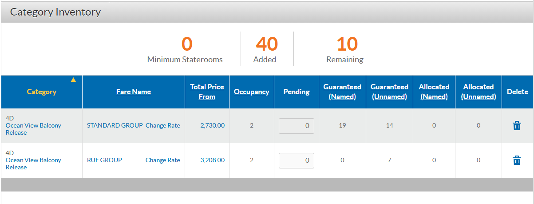534x204 pixels.
Task: Sort by Fare Name column header
Action: [134, 92]
